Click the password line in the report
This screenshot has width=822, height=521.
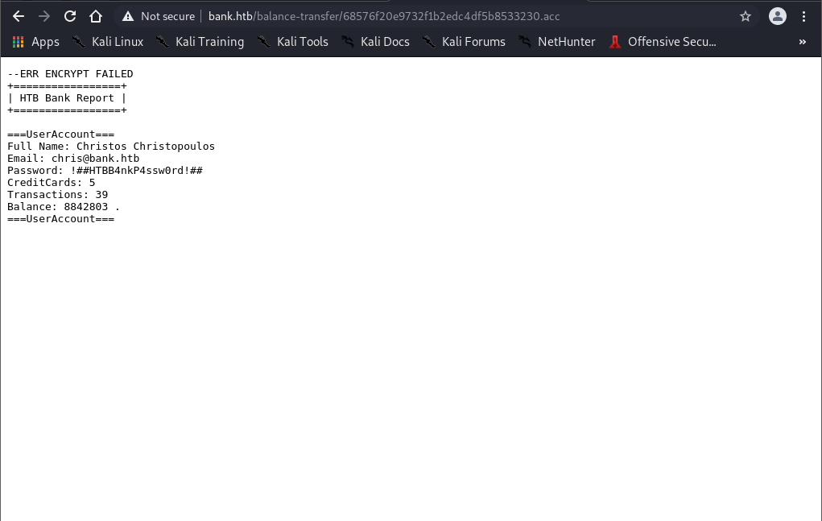click(x=105, y=171)
